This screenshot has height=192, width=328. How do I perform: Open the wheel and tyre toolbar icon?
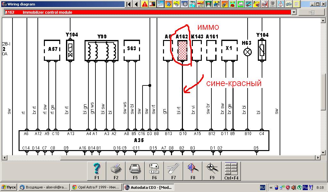point(184,4)
